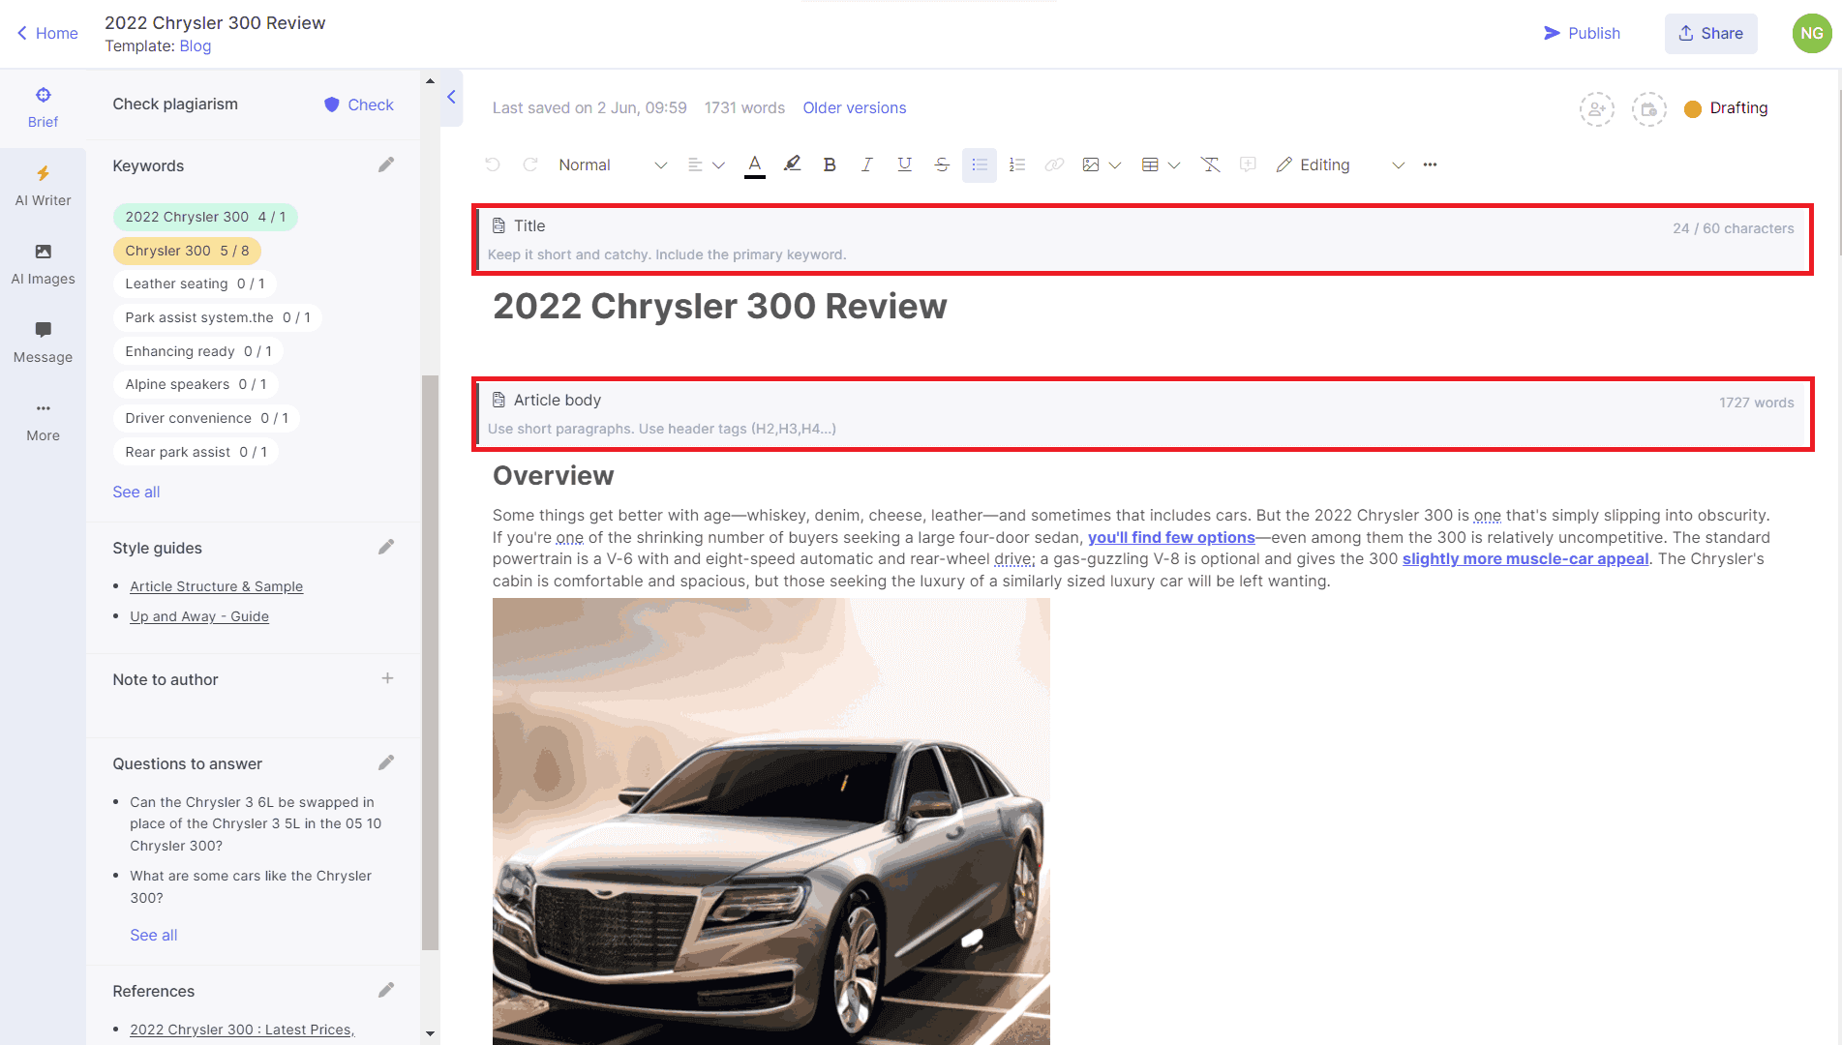
Task: Click the highlight color marker icon
Action: pos(793,164)
